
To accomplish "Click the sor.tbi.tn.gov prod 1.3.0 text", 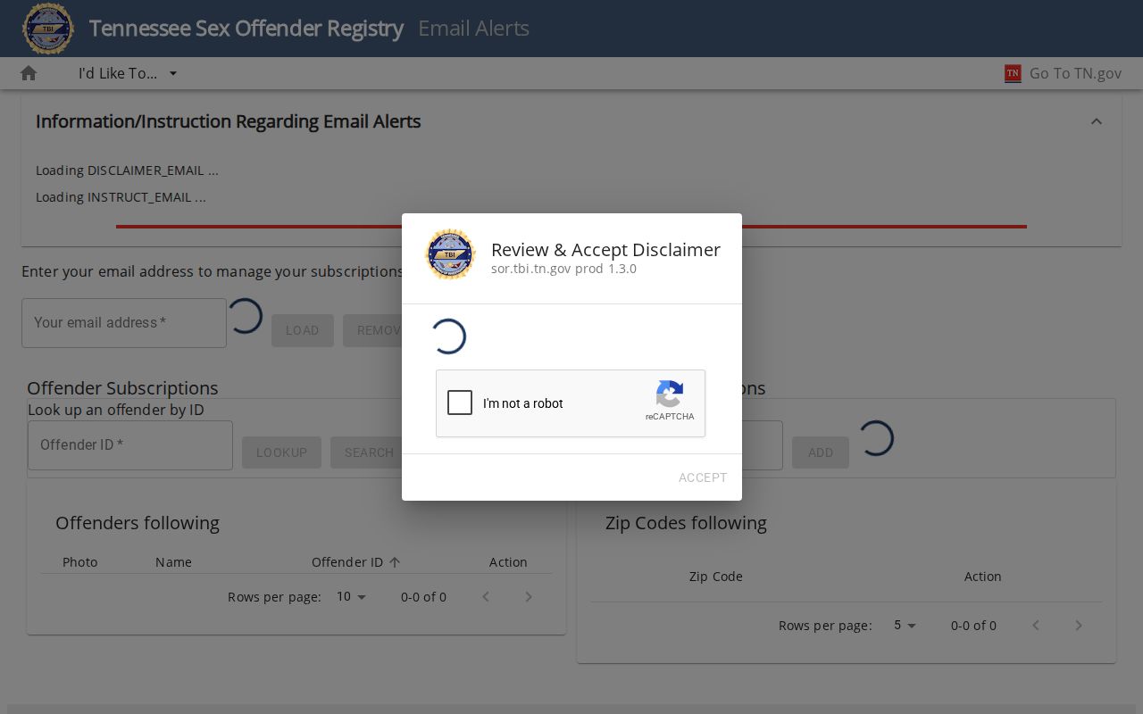I will 563,269.
